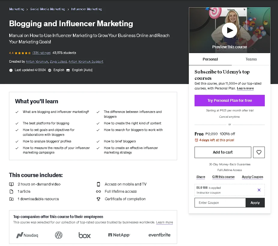
Task: Click the closed captions icon
Action: (x=68, y=70)
